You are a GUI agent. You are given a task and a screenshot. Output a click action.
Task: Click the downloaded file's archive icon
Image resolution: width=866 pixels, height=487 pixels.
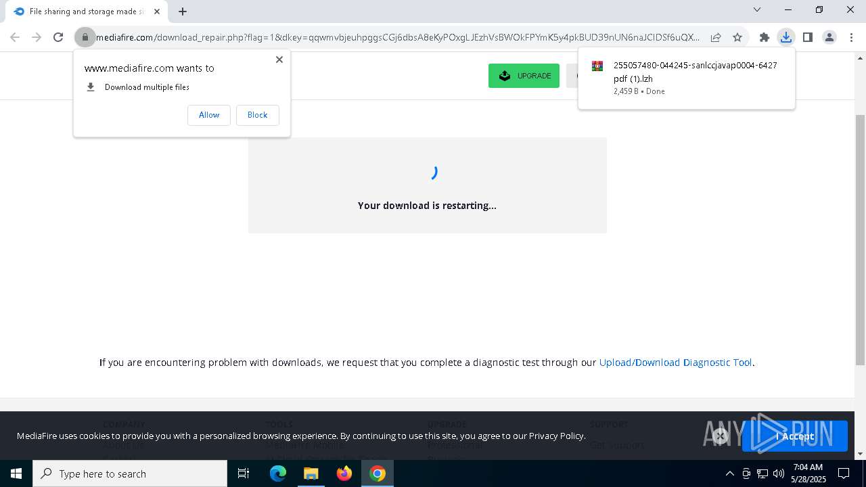[597, 66]
